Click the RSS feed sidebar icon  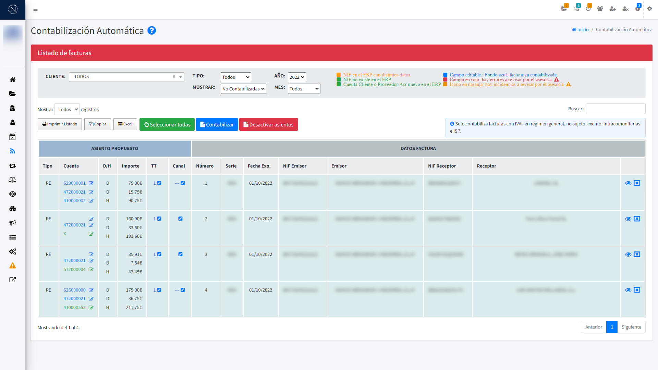[13, 151]
